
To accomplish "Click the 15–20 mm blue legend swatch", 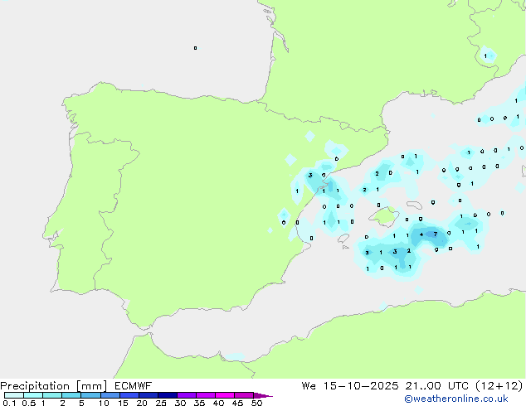I will pos(129,395).
